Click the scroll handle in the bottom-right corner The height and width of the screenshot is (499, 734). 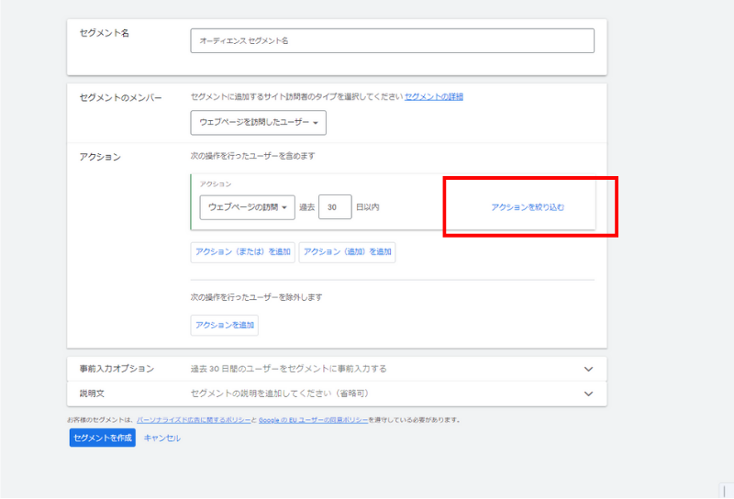click(723, 491)
